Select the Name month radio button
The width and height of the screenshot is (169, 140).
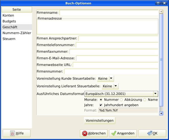145,100
